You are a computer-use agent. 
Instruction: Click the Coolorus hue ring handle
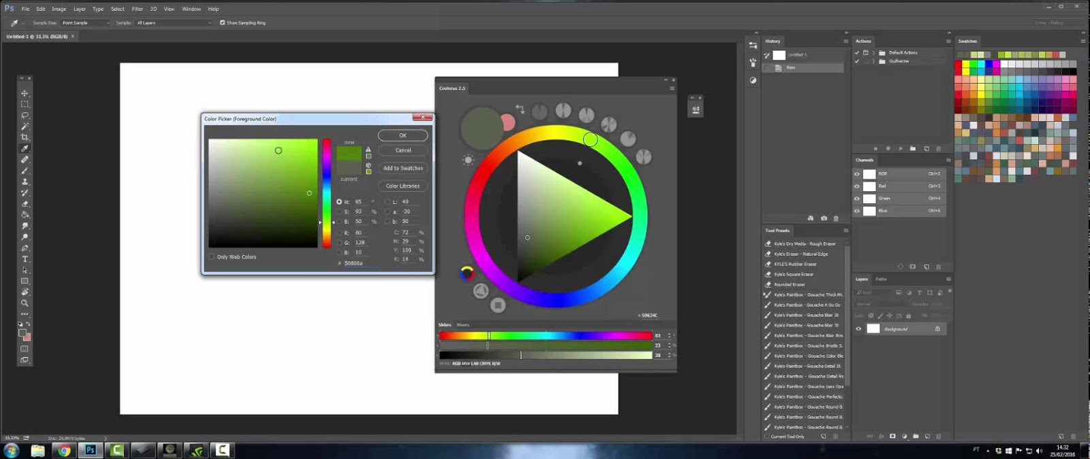tap(590, 139)
